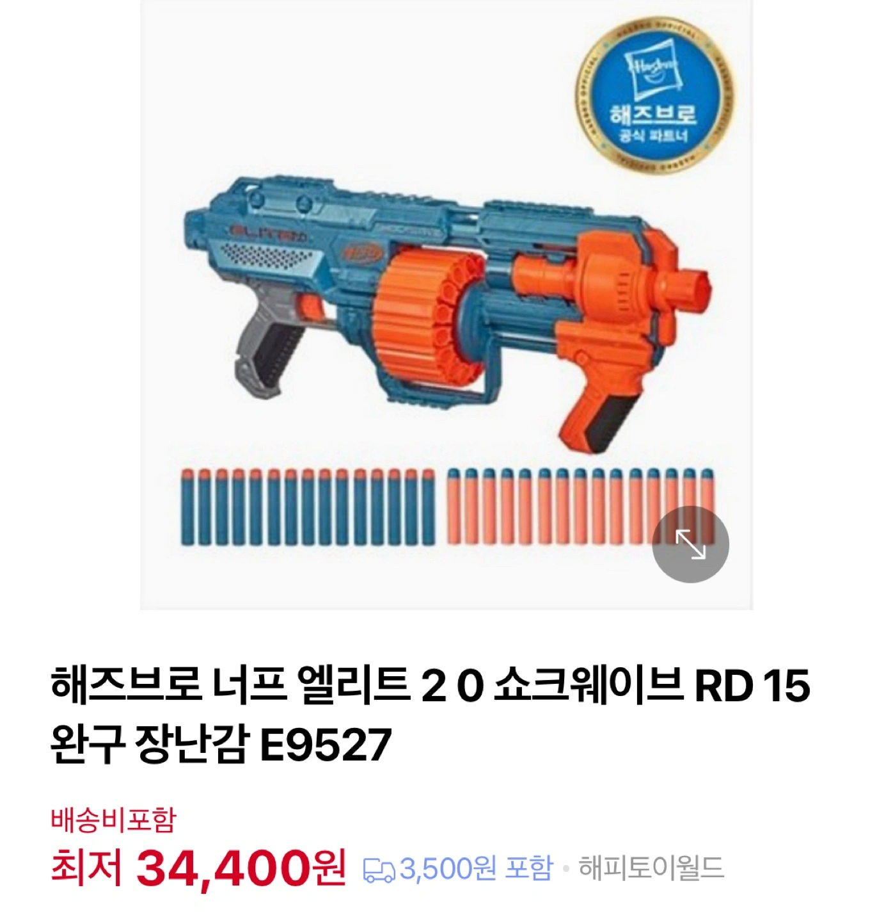Click the 완구 장난감 E9527 title line
893x922 pixels.
click(221, 745)
